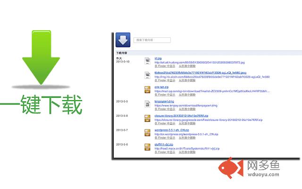Remove the closure-library zip from list
Viewport: 302px width, 189px height.
[187, 123]
